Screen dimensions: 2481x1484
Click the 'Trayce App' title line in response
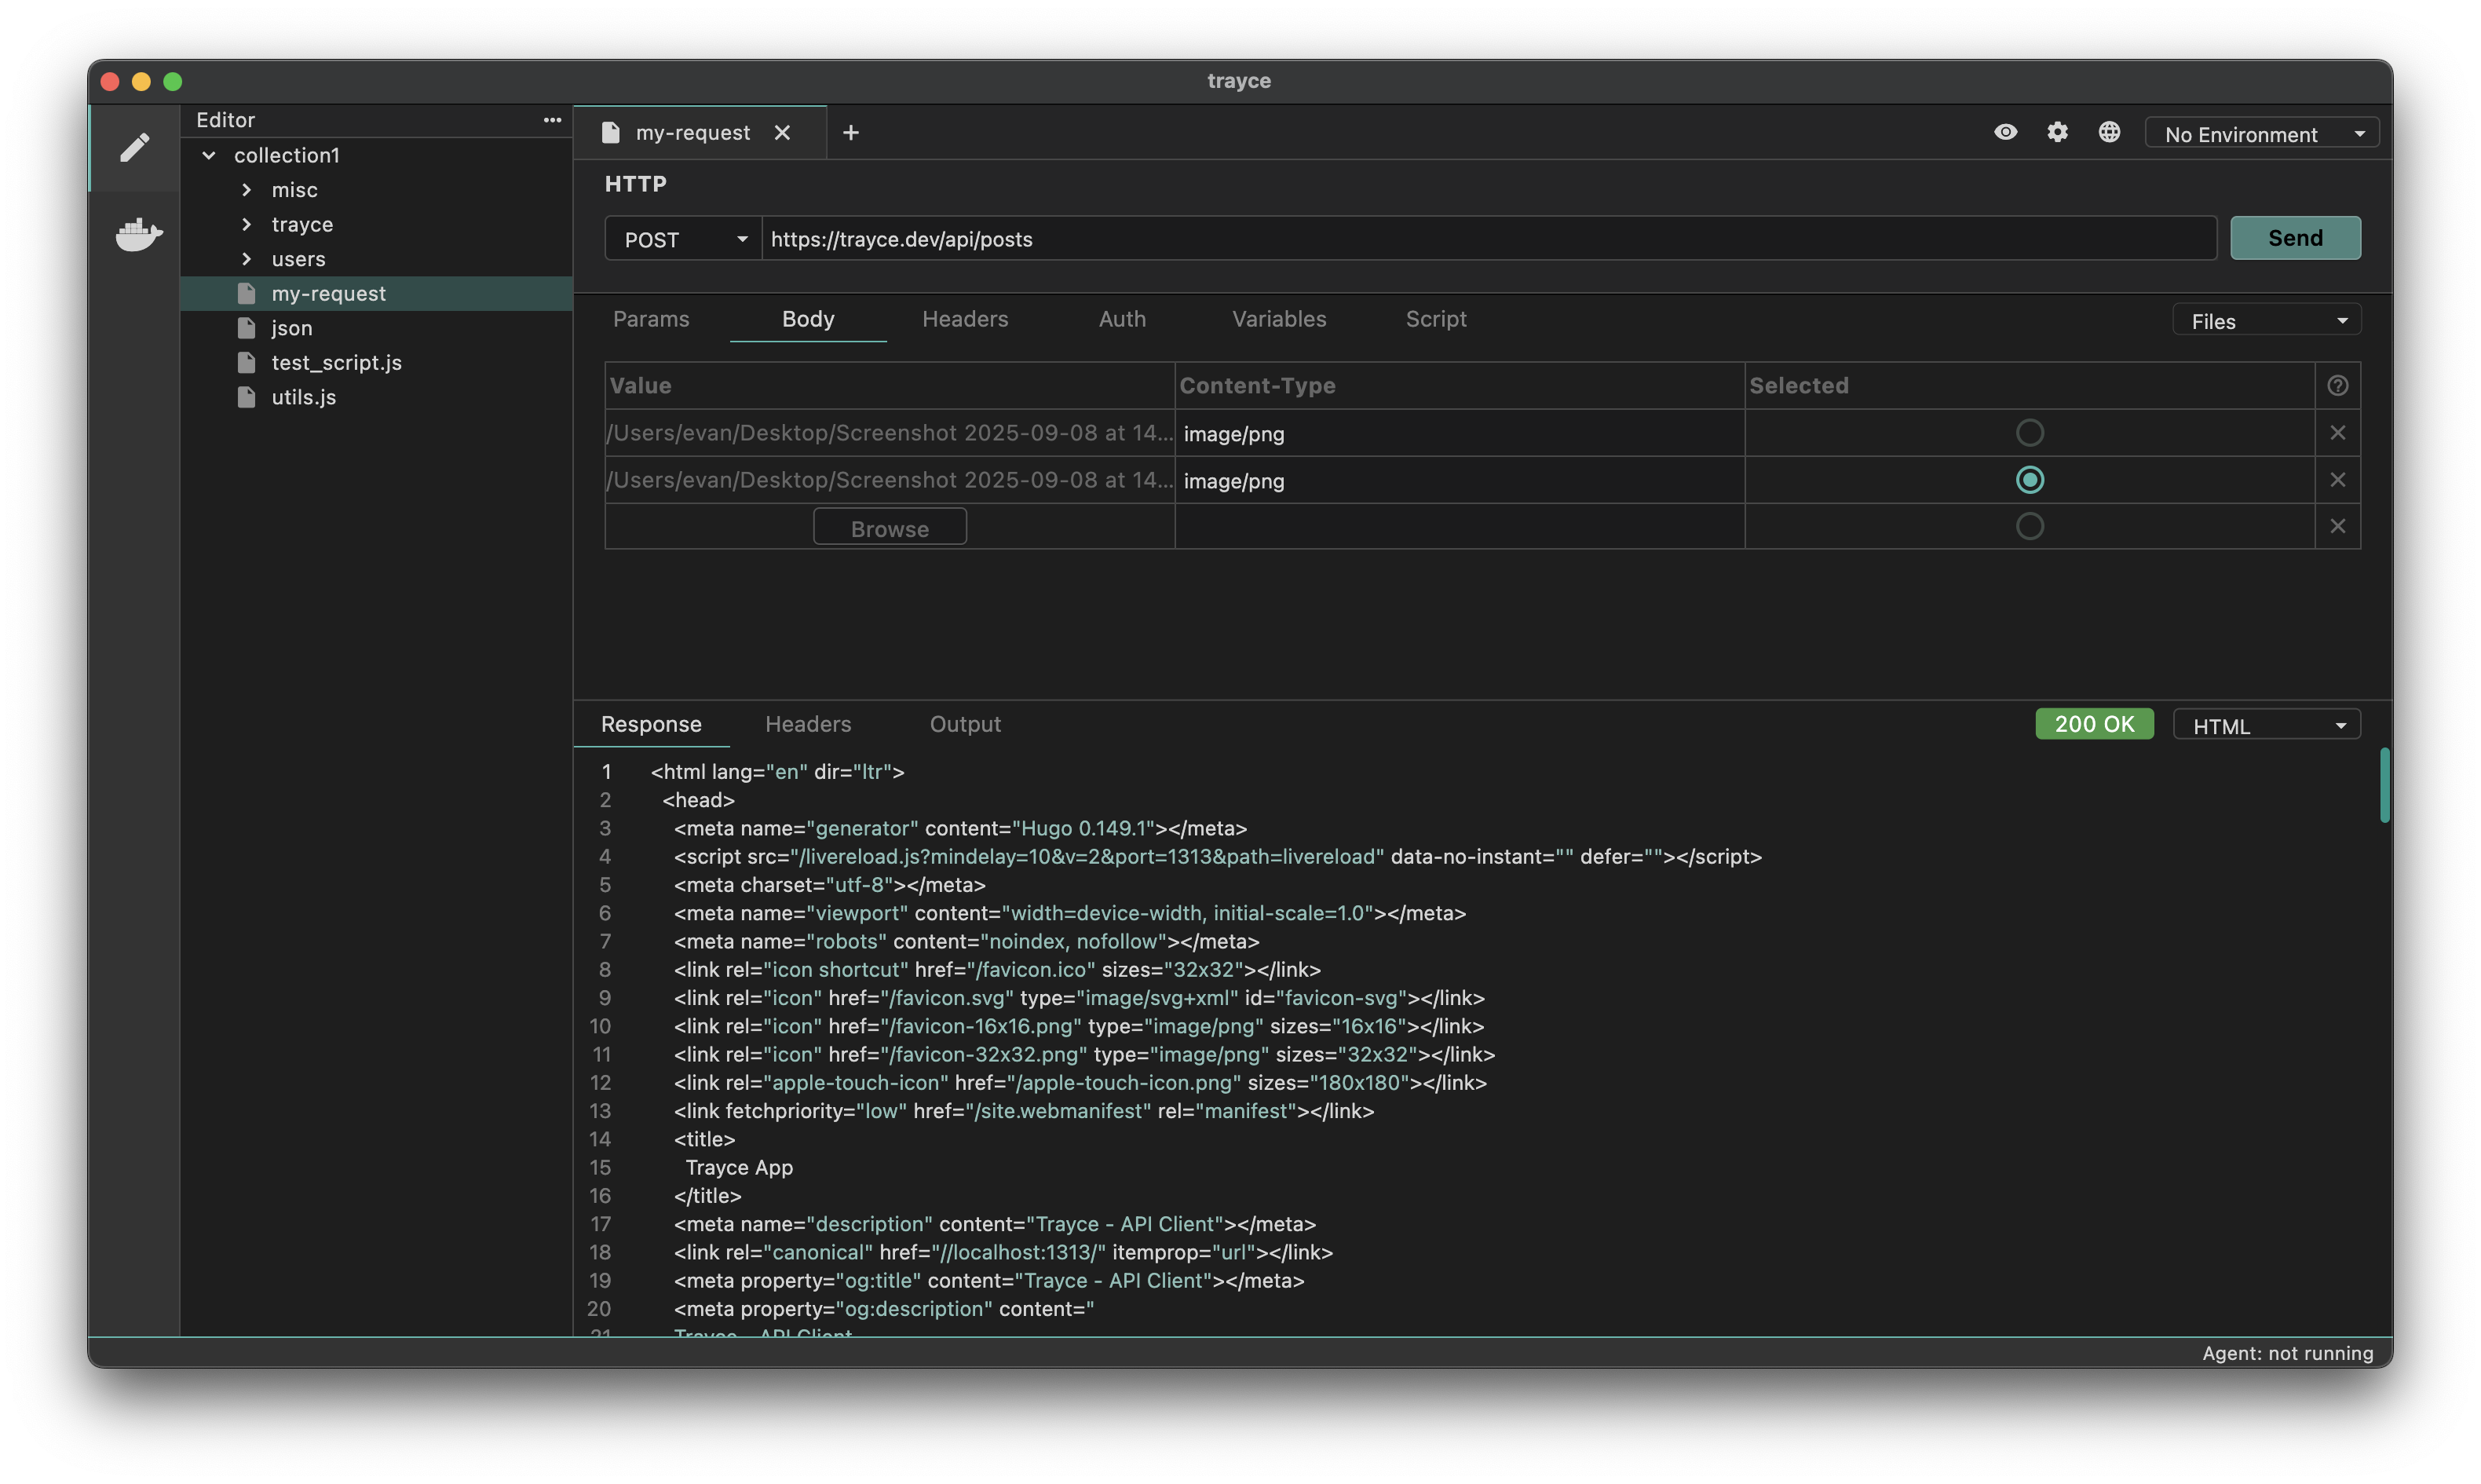tap(739, 1167)
